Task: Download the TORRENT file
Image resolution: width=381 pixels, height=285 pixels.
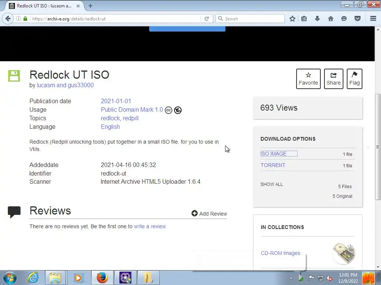Action: [273, 165]
